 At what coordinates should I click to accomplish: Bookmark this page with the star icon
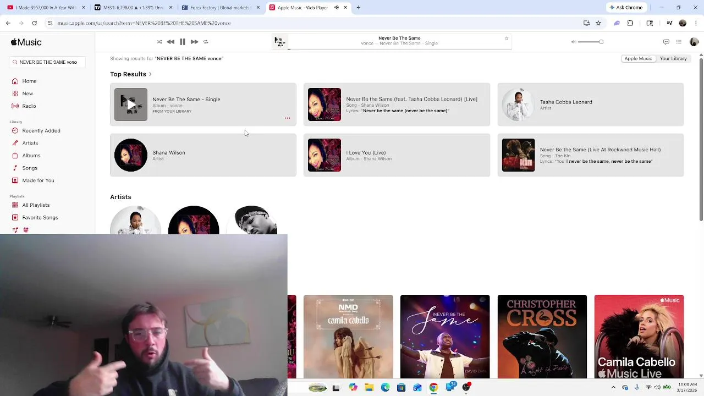[x=598, y=23]
